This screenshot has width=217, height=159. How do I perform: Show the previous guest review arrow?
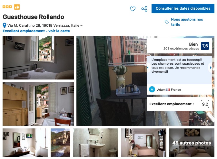tap(148, 68)
